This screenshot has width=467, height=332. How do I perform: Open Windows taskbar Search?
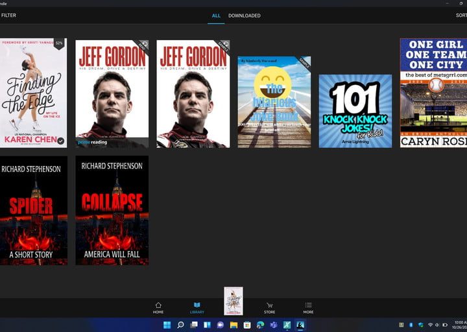coord(180,325)
